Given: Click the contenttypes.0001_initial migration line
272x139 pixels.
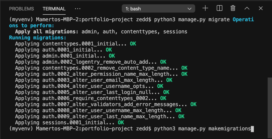Looking at the screenshot, I should coord(75,44).
